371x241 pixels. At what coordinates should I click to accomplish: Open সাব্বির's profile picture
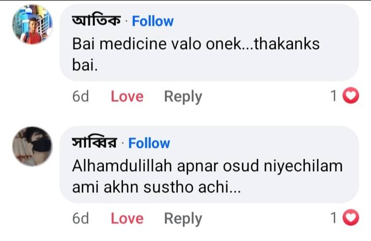click(32, 146)
